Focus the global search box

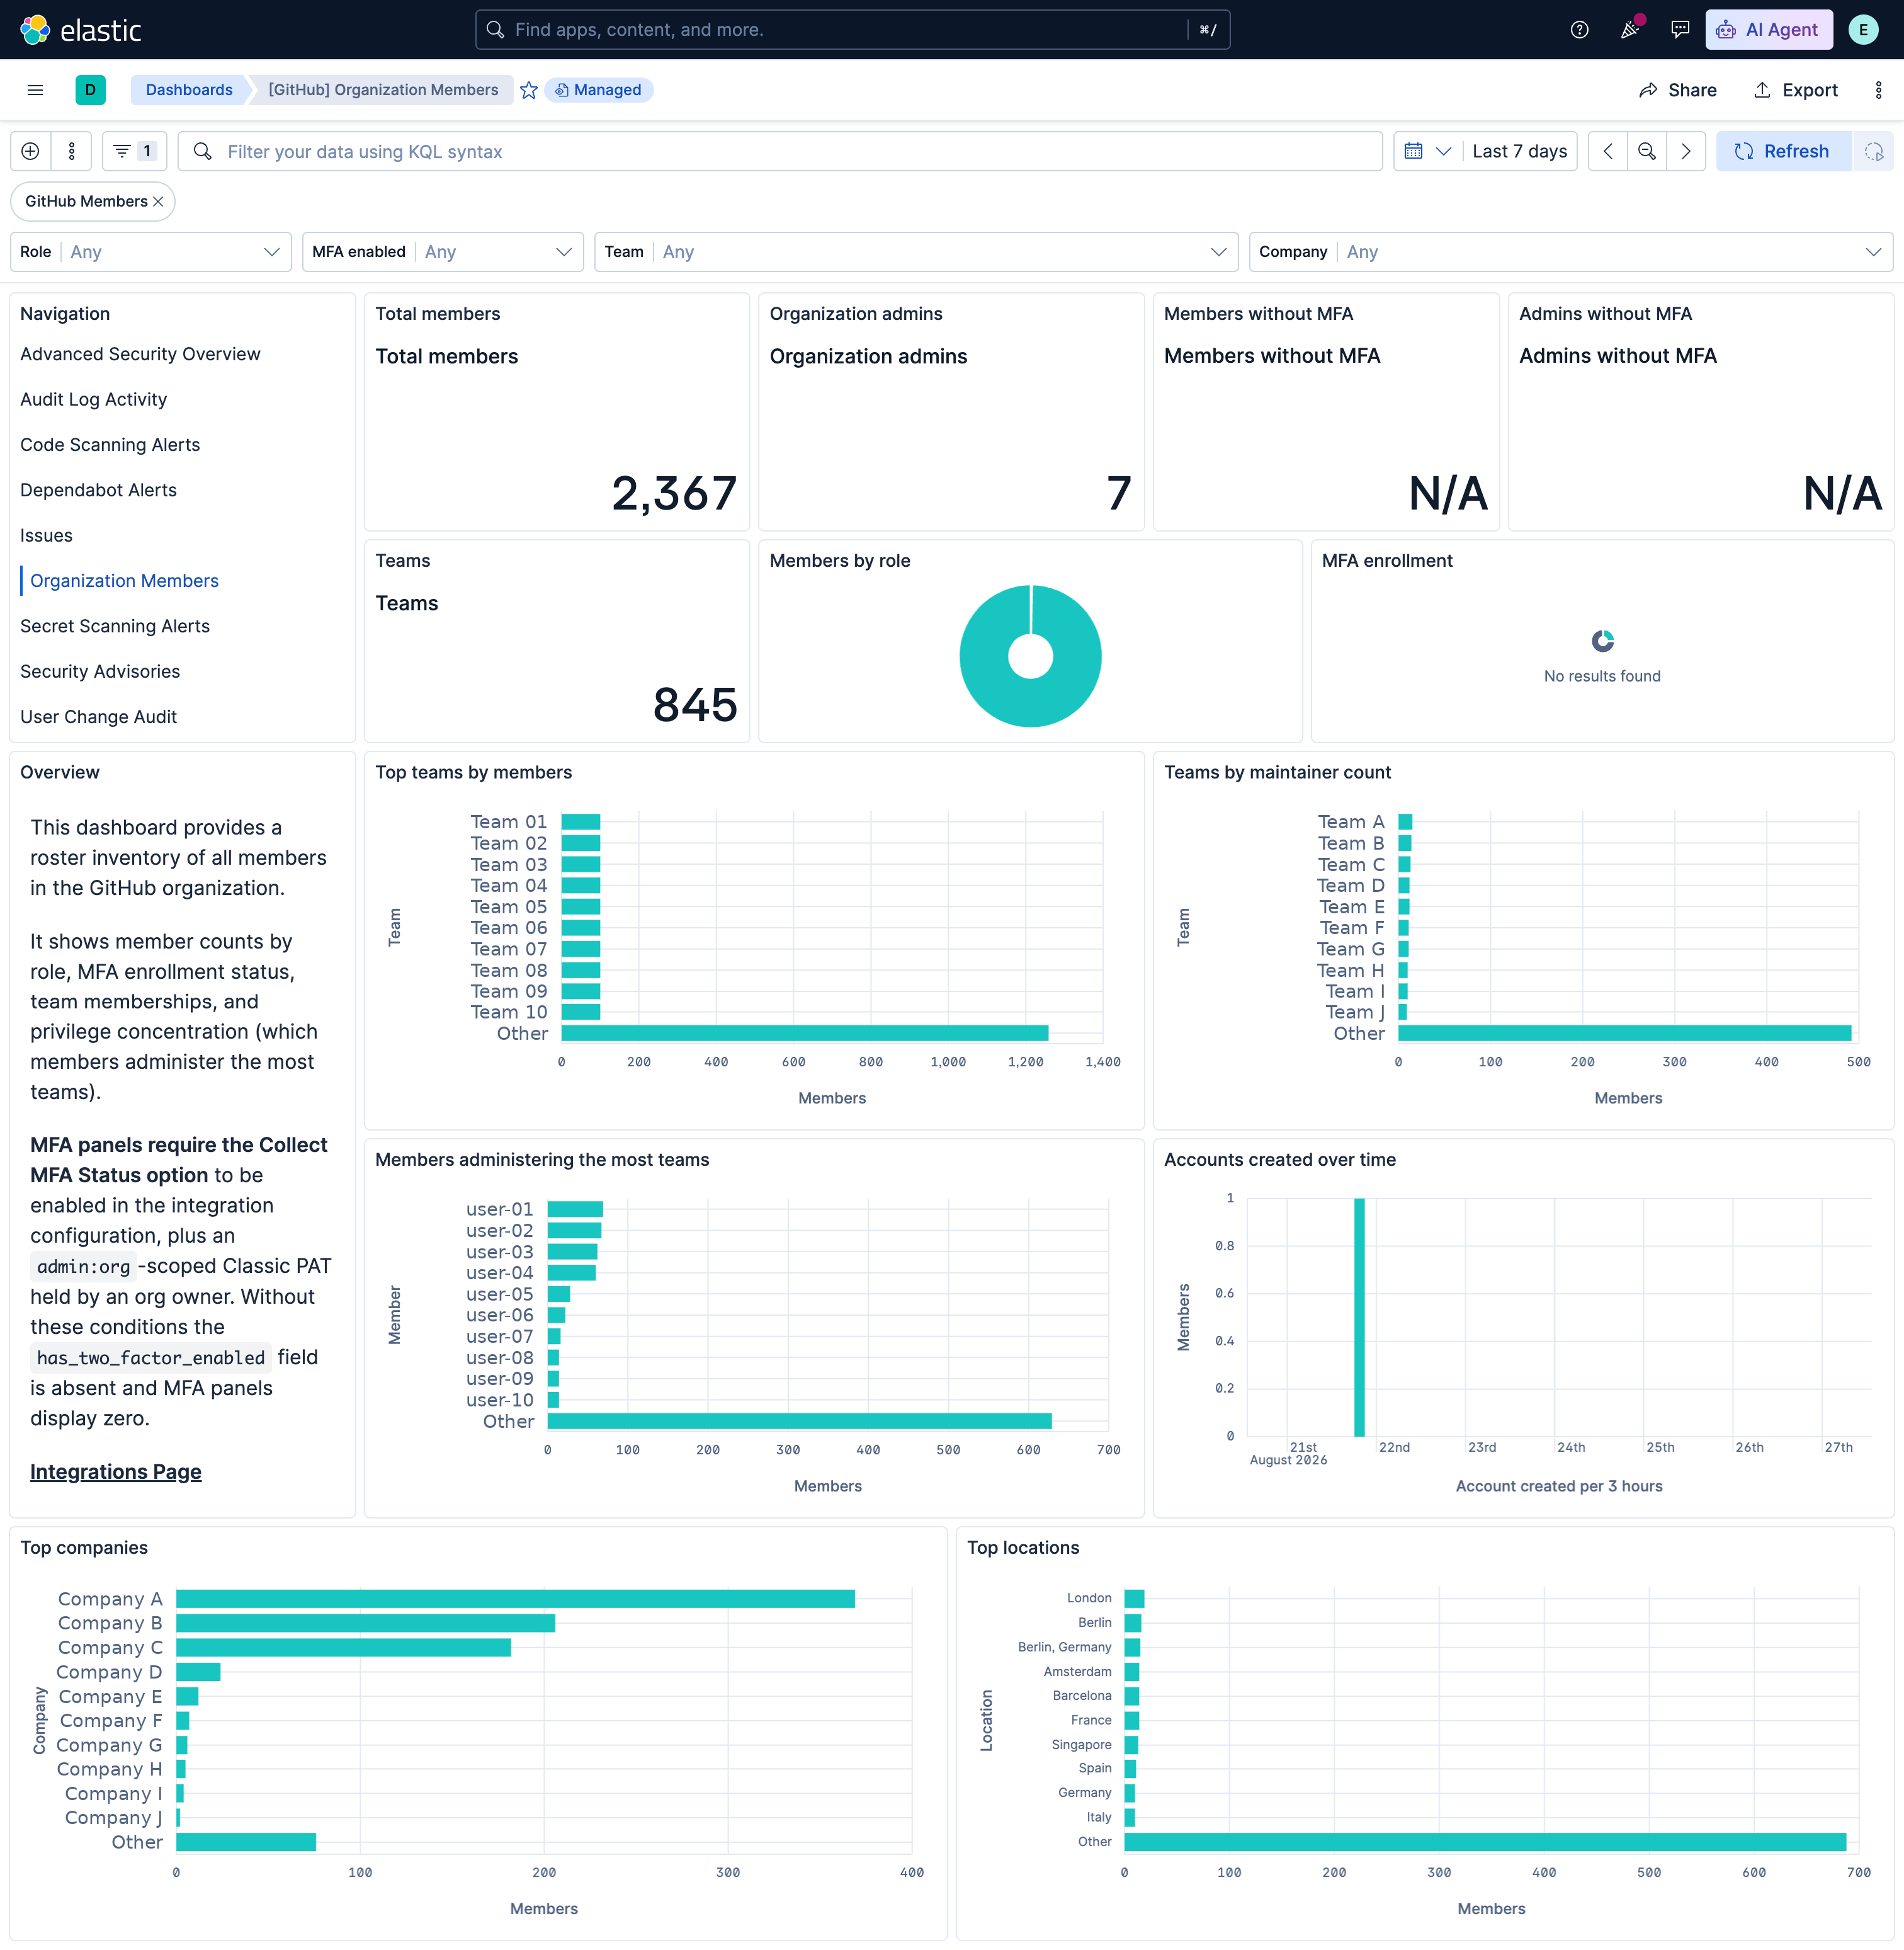pos(852,30)
